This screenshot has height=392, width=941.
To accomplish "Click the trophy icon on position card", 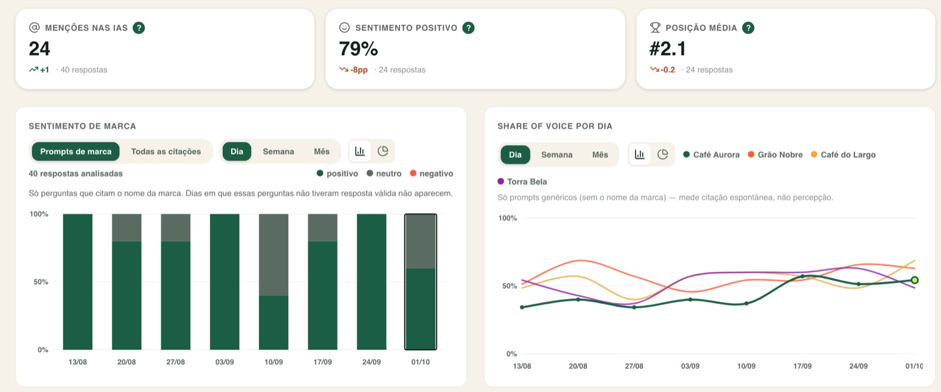I will point(655,28).
